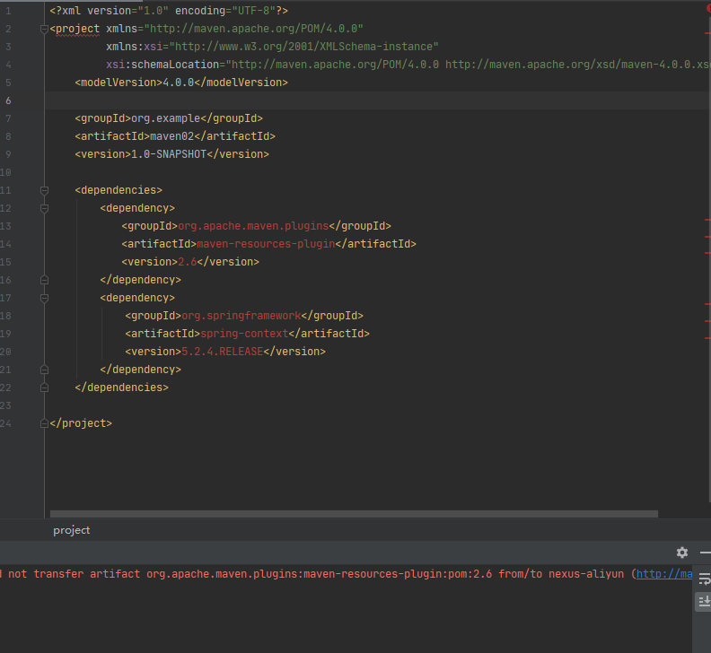Click the modelVersion 4.0.0 line
The width and height of the screenshot is (711, 653).
(181, 83)
